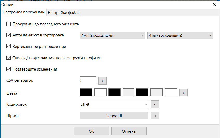
Task: Toggle Список / подключиться после загрузки профиля
Action: point(9,58)
